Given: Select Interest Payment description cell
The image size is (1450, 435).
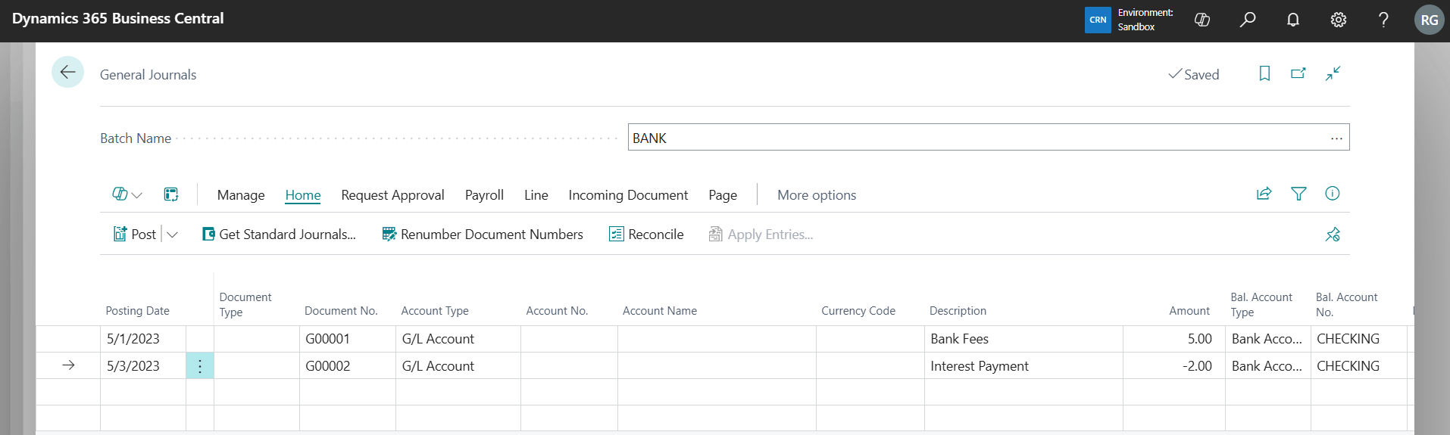Looking at the screenshot, I should tap(1023, 366).
